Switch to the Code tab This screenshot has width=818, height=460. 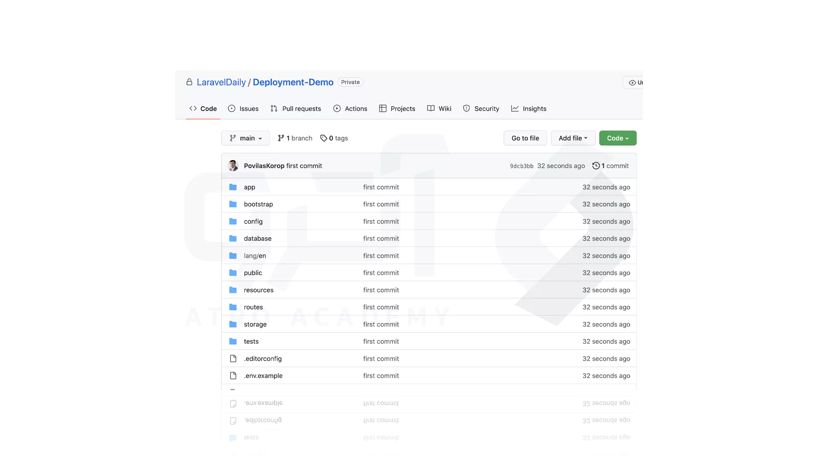coord(203,109)
